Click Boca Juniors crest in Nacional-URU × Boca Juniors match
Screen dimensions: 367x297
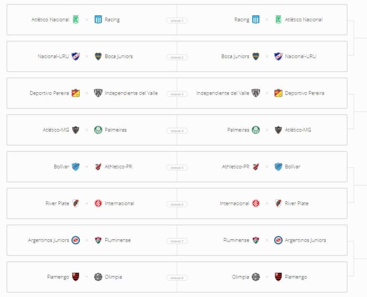tap(98, 56)
